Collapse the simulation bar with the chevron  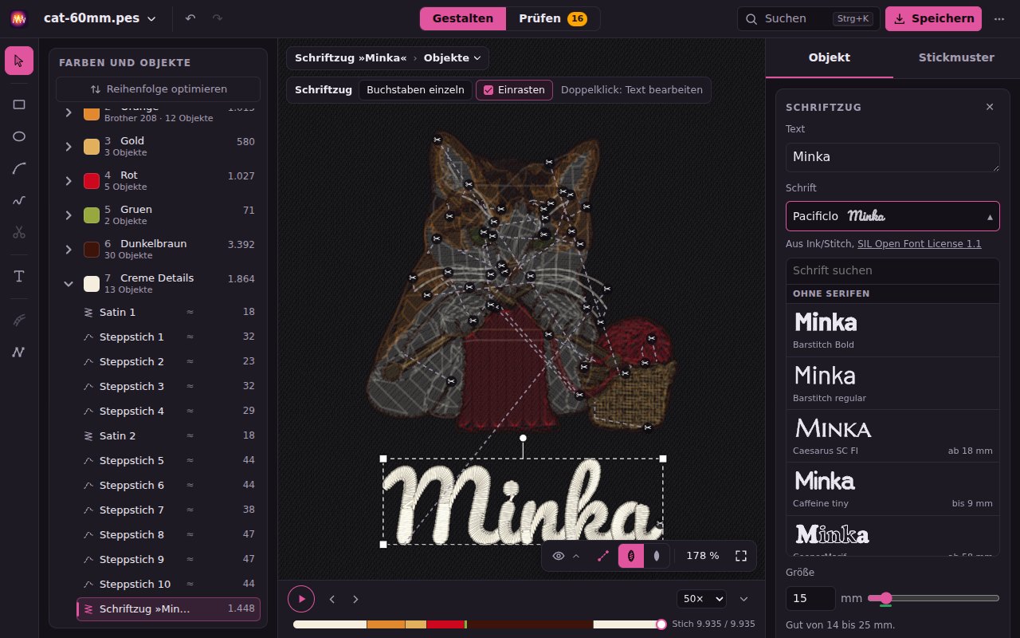744,599
